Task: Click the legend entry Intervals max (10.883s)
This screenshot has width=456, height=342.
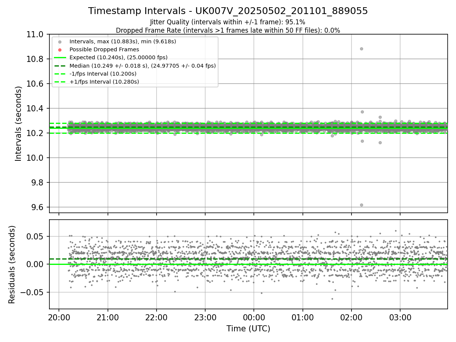Action: coord(123,41)
